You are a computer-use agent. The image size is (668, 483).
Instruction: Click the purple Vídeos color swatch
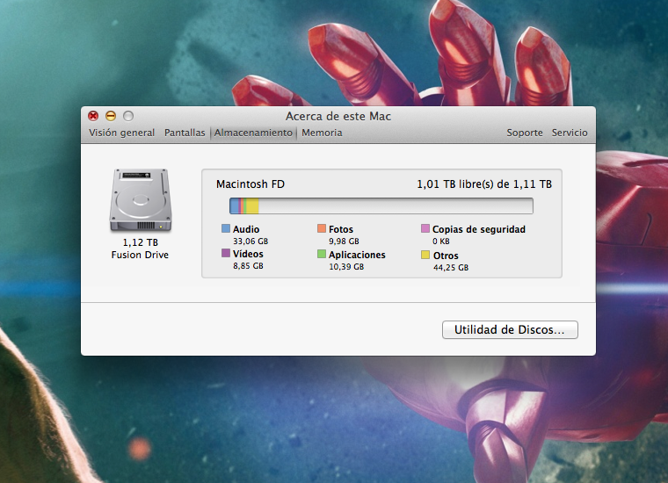coord(226,253)
